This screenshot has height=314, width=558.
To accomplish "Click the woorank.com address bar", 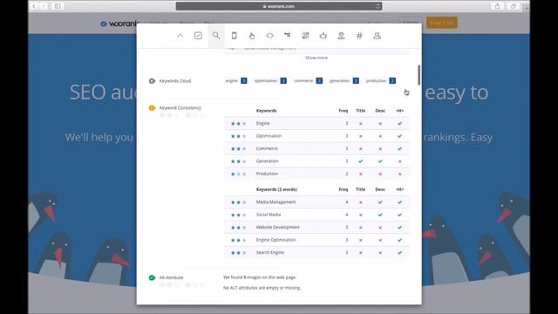I will pos(279,6).
